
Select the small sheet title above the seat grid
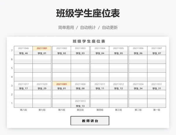89,41
